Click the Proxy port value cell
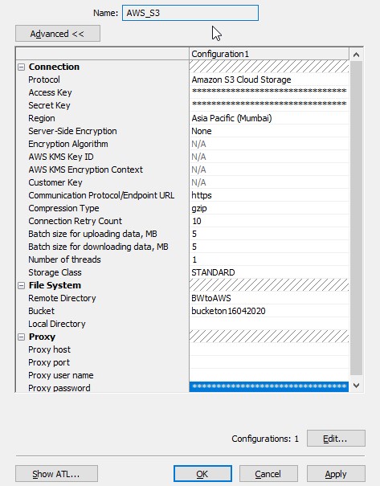This screenshot has height=486, width=380. click(x=269, y=362)
